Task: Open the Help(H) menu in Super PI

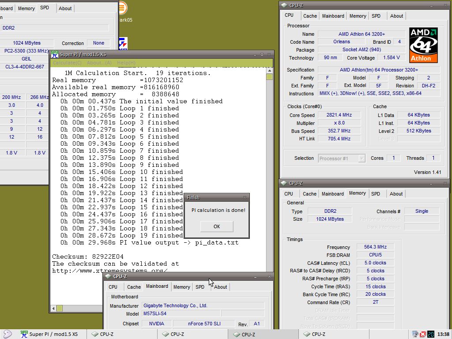Action: [x=126, y=63]
